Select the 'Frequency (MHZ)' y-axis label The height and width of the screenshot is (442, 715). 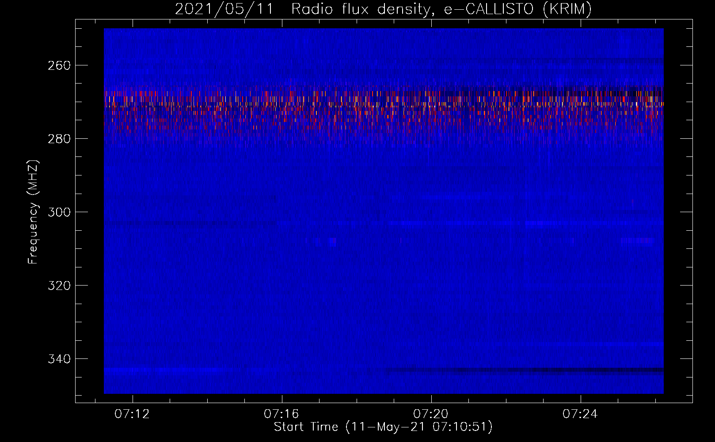(34, 212)
